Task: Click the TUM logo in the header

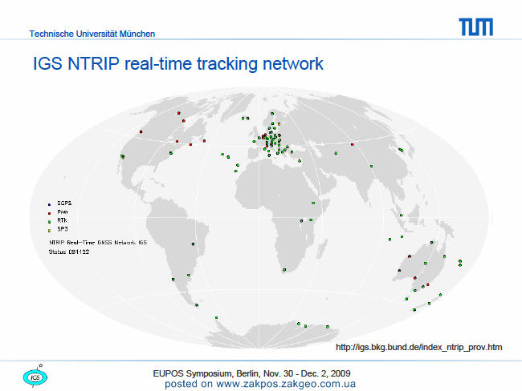Action: [476, 27]
